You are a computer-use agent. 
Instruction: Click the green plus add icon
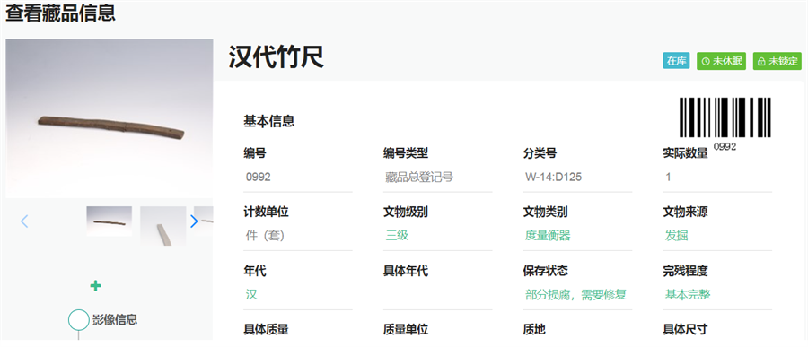[95, 286]
